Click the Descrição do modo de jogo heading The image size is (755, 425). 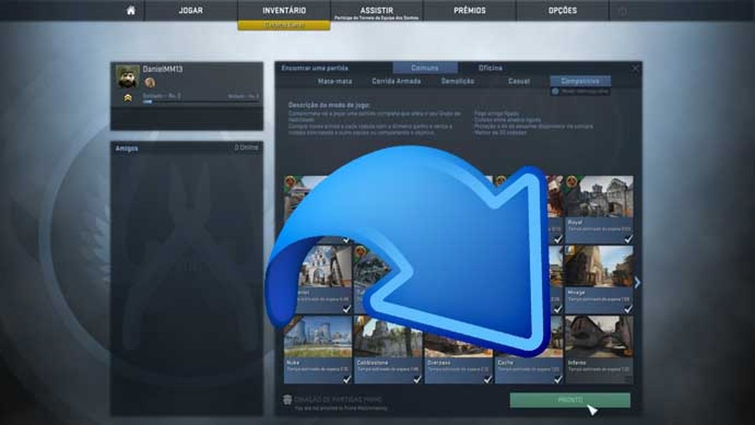[329, 104]
